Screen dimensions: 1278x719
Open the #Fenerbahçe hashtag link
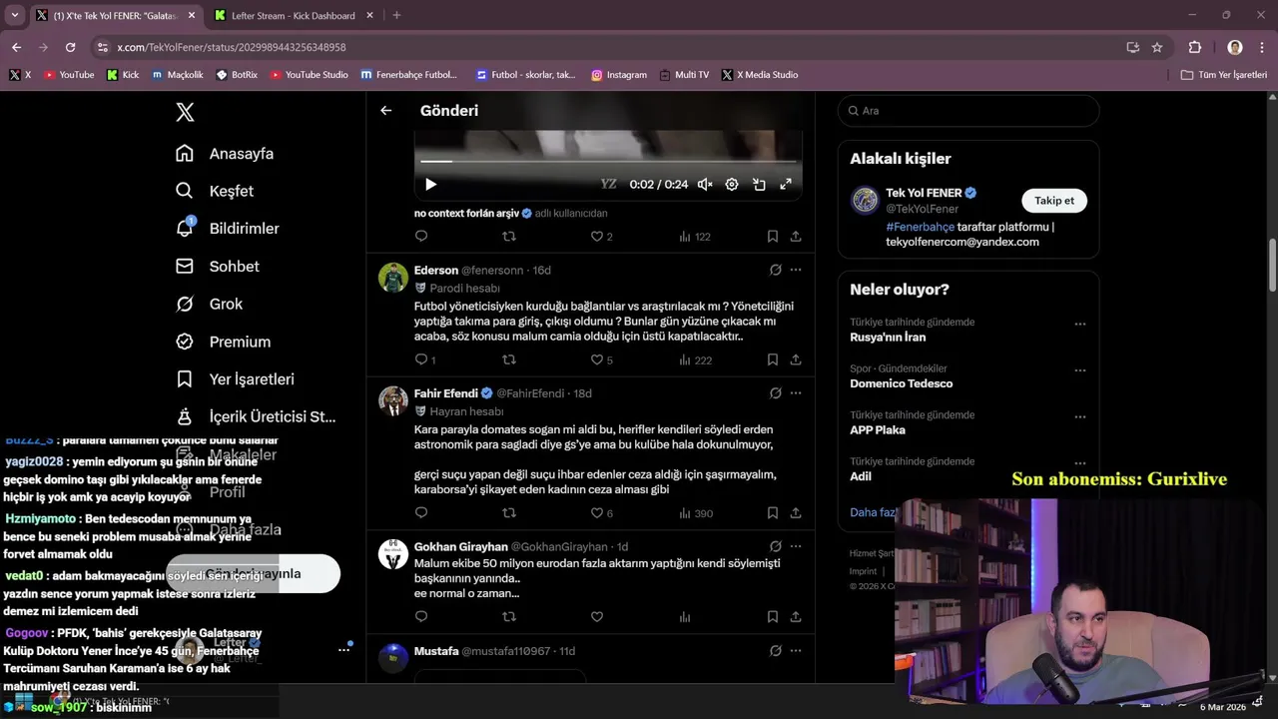pyautogui.click(x=920, y=227)
